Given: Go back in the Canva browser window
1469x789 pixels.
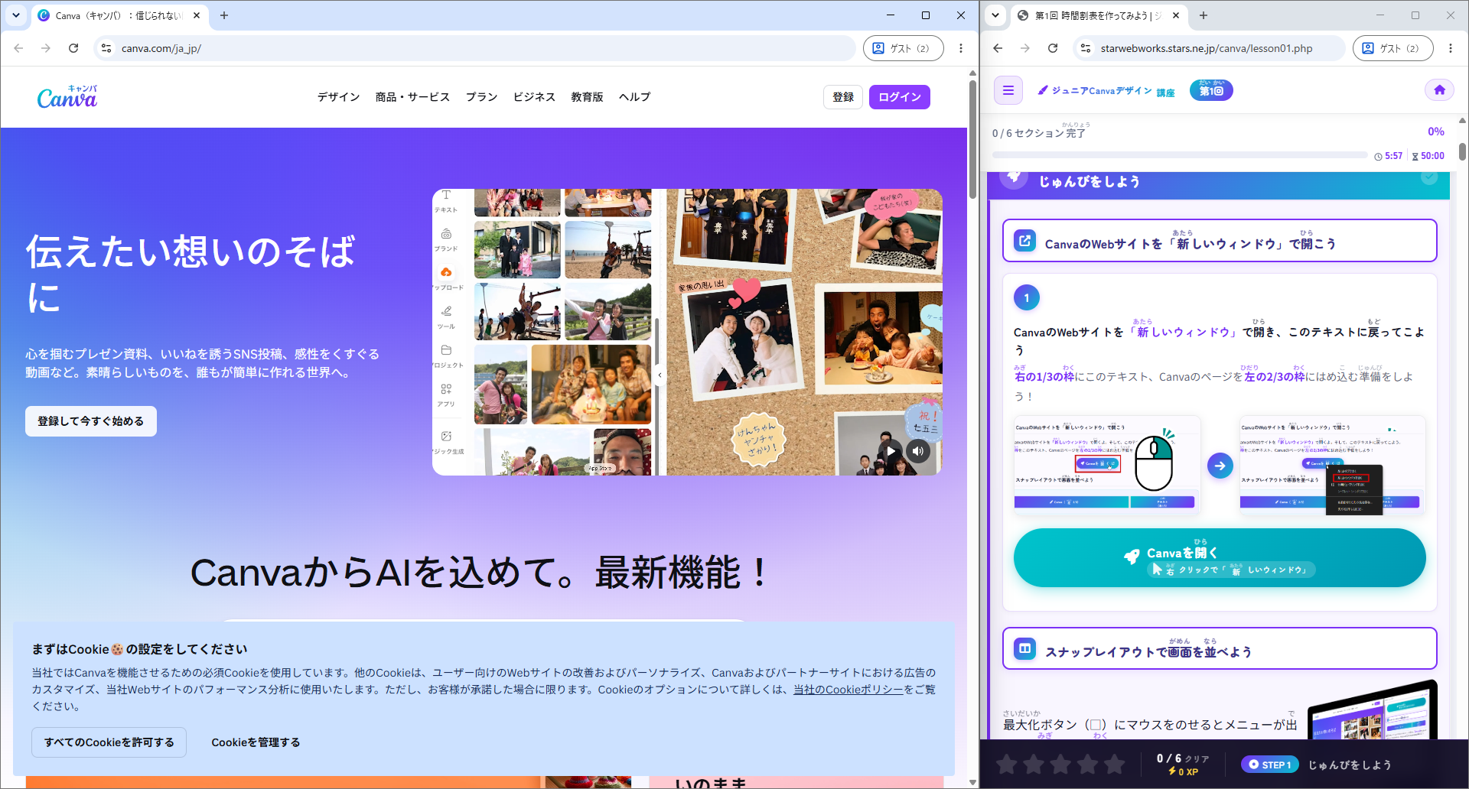Looking at the screenshot, I should pos(18,48).
